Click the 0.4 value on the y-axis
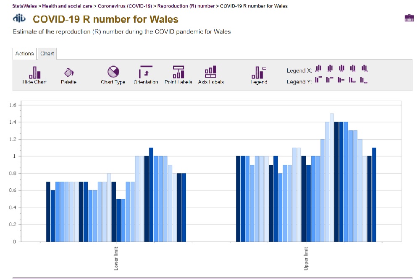This screenshot has height=279, width=420. coord(13,207)
